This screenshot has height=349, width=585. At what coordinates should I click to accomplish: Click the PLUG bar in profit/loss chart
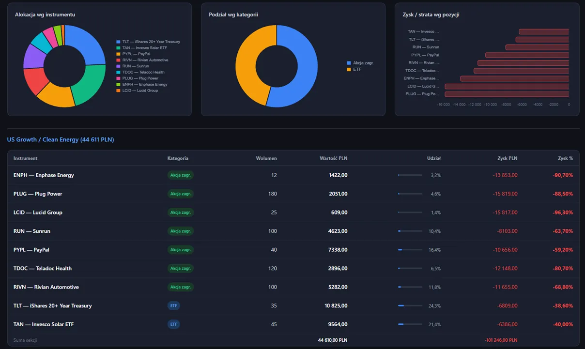[507, 94]
